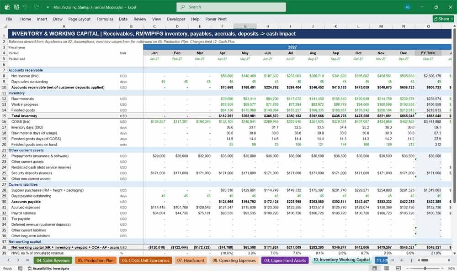
Task: Open the View ribbon tab
Action: 156,19
